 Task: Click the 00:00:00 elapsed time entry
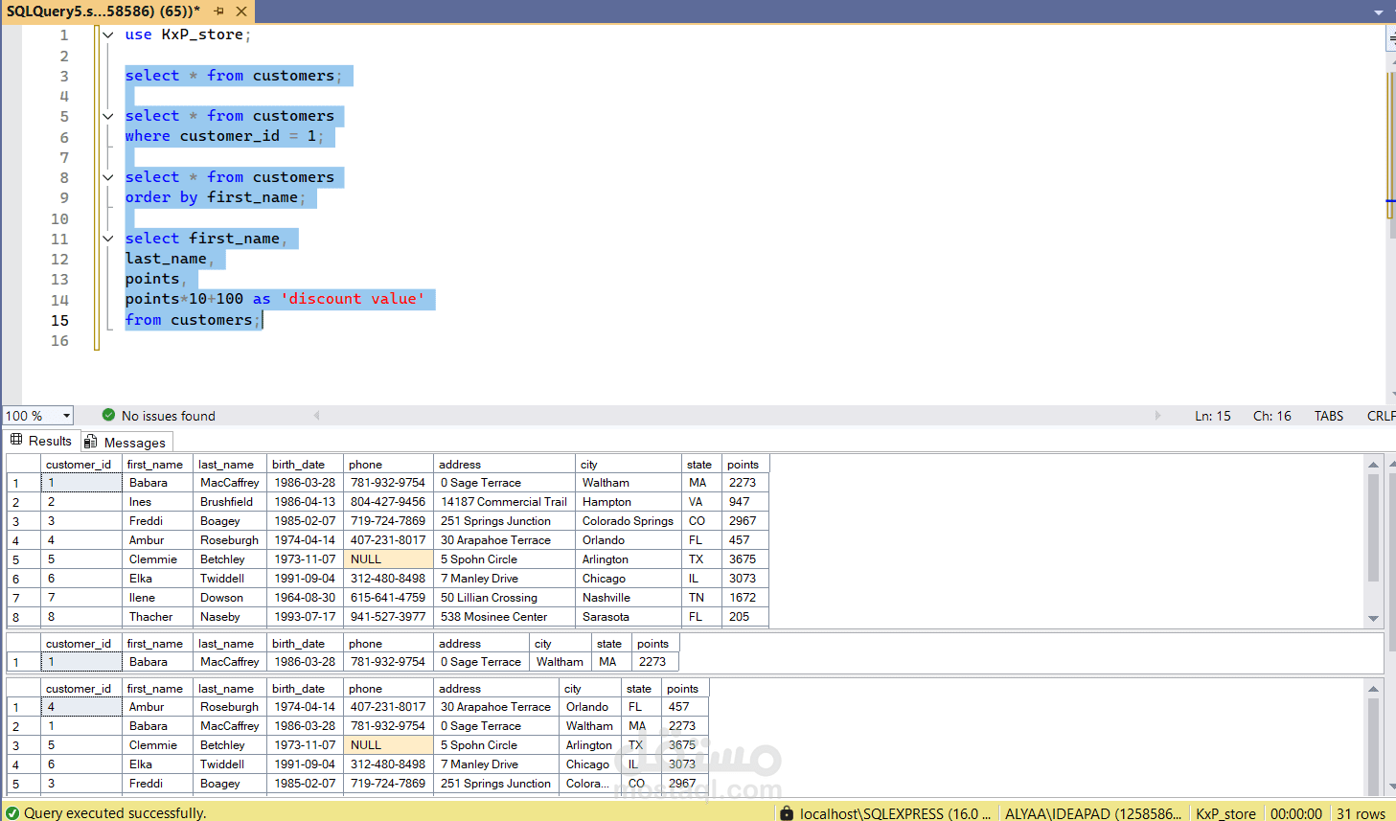1296,813
